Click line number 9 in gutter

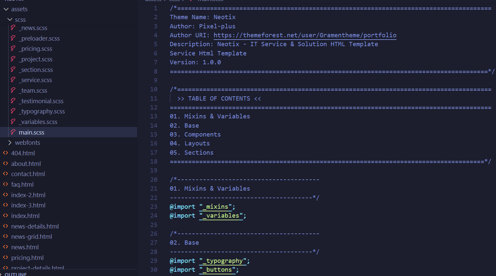(156, 80)
